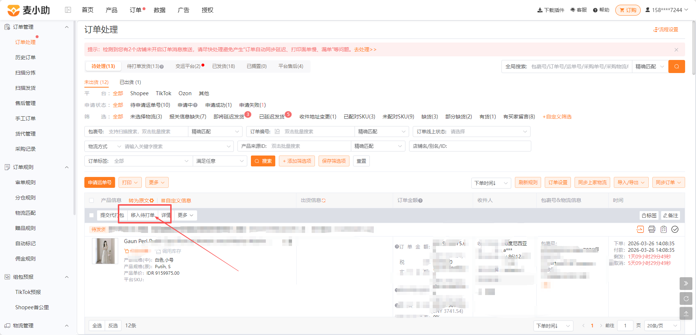This screenshot has width=696, height=335.
Task: Tick the checkbox beside 提交代打包
Action: 91,215
